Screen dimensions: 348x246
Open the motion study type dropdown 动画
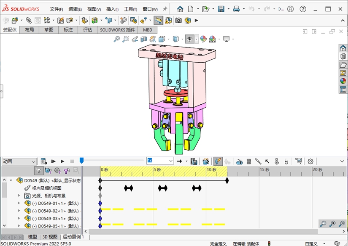pos(19,161)
